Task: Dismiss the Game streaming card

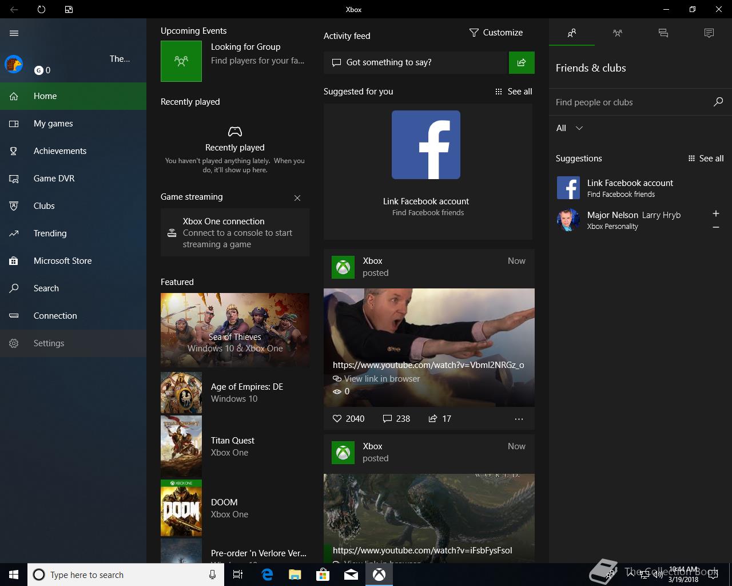Action: 297,198
